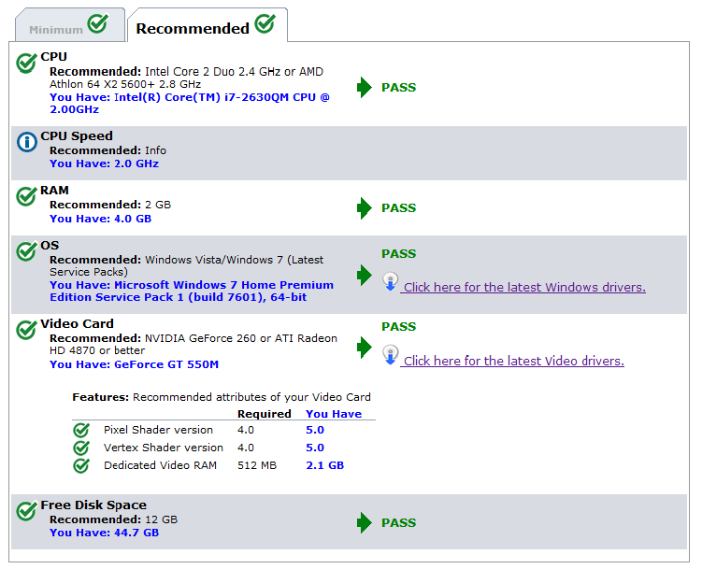Click the green checkmark on Recommended tab
Screen dimensions: 702x569
(265, 23)
